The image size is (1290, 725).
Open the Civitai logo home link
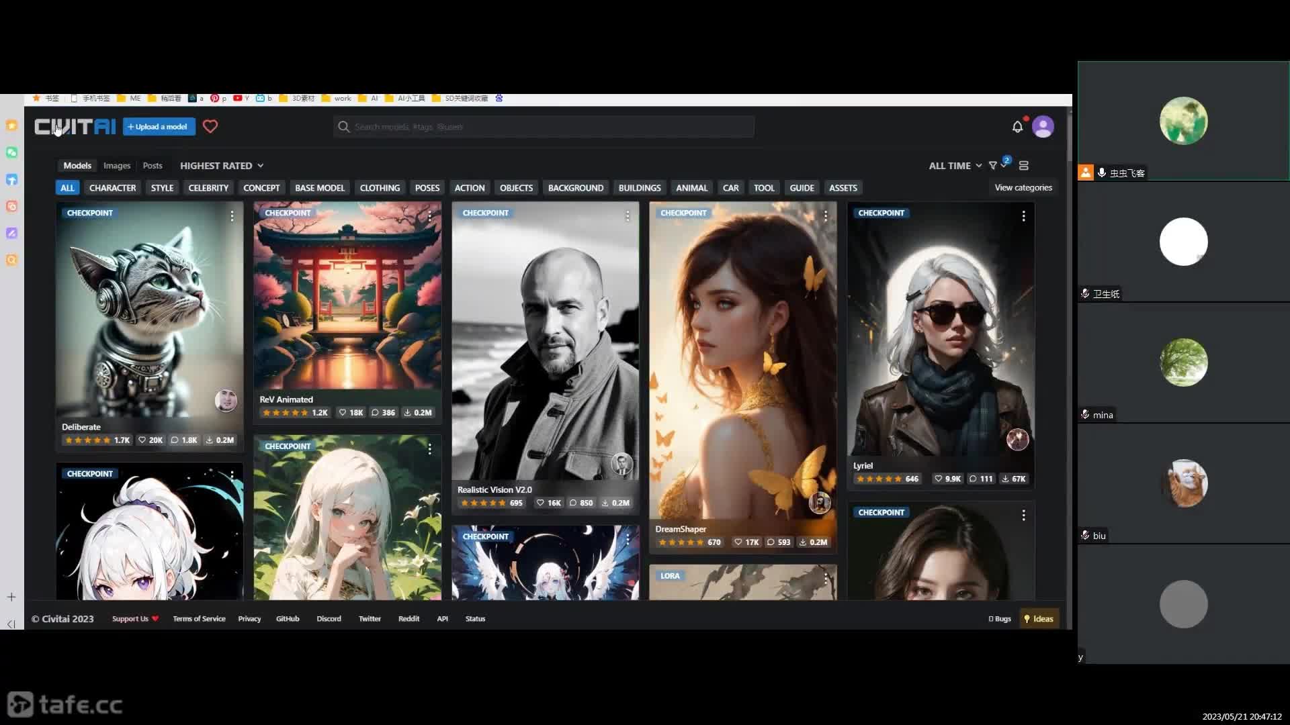click(x=75, y=127)
